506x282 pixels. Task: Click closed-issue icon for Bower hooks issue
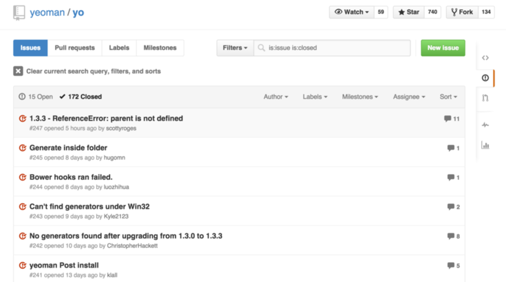(23, 178)
